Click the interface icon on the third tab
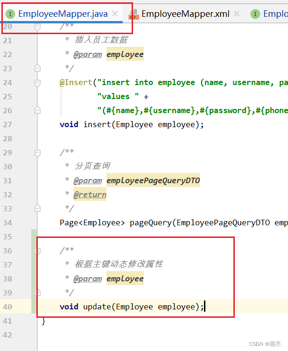 255,14
